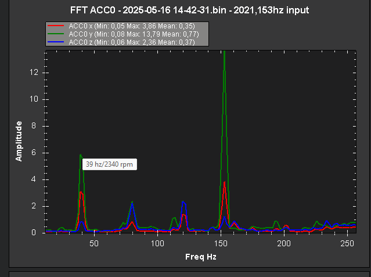This screenshot has height=277, width=371.
Task: Click the green ACC0 y legend line
Action: [56, 34]
